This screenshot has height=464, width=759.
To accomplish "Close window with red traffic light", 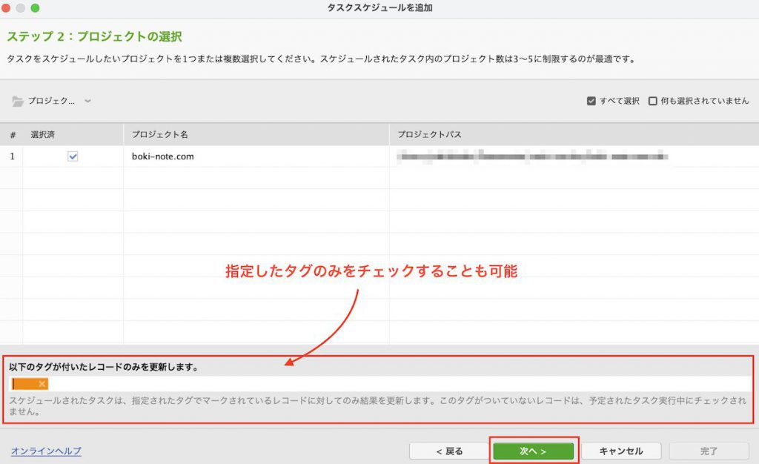I will 6,7.
